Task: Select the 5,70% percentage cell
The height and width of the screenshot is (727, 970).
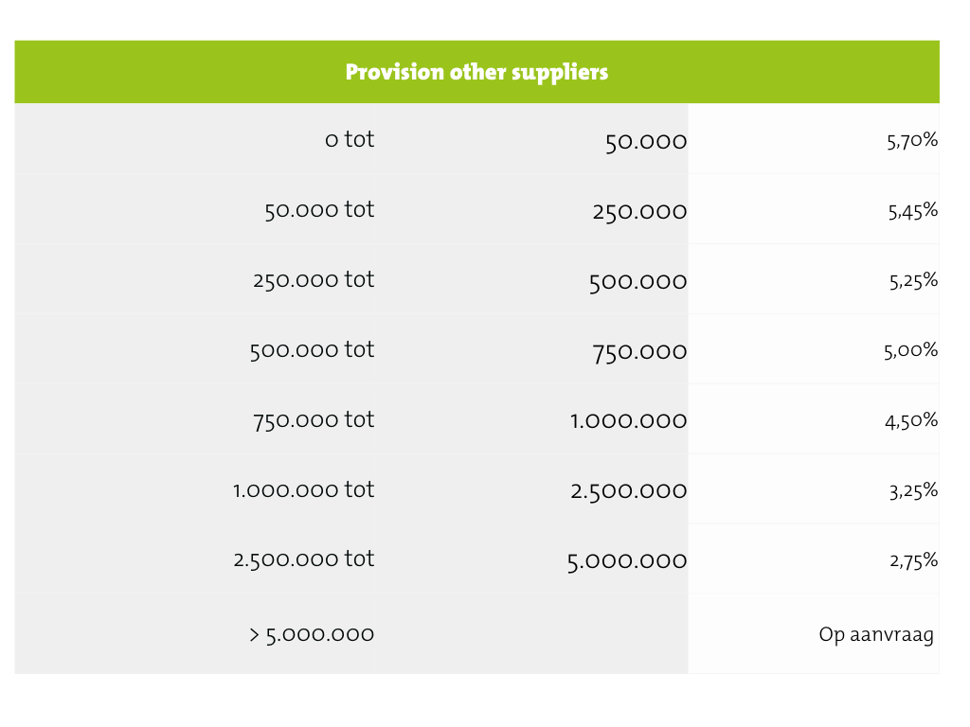Action: (912, 140)
